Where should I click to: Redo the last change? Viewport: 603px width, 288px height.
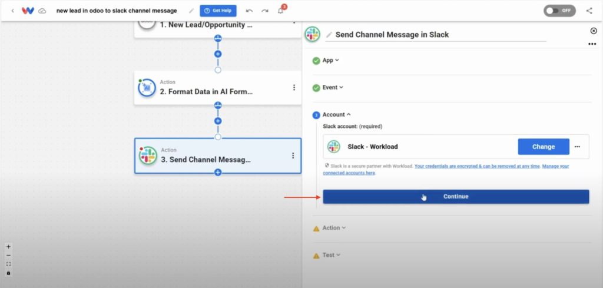coord(265,11)
